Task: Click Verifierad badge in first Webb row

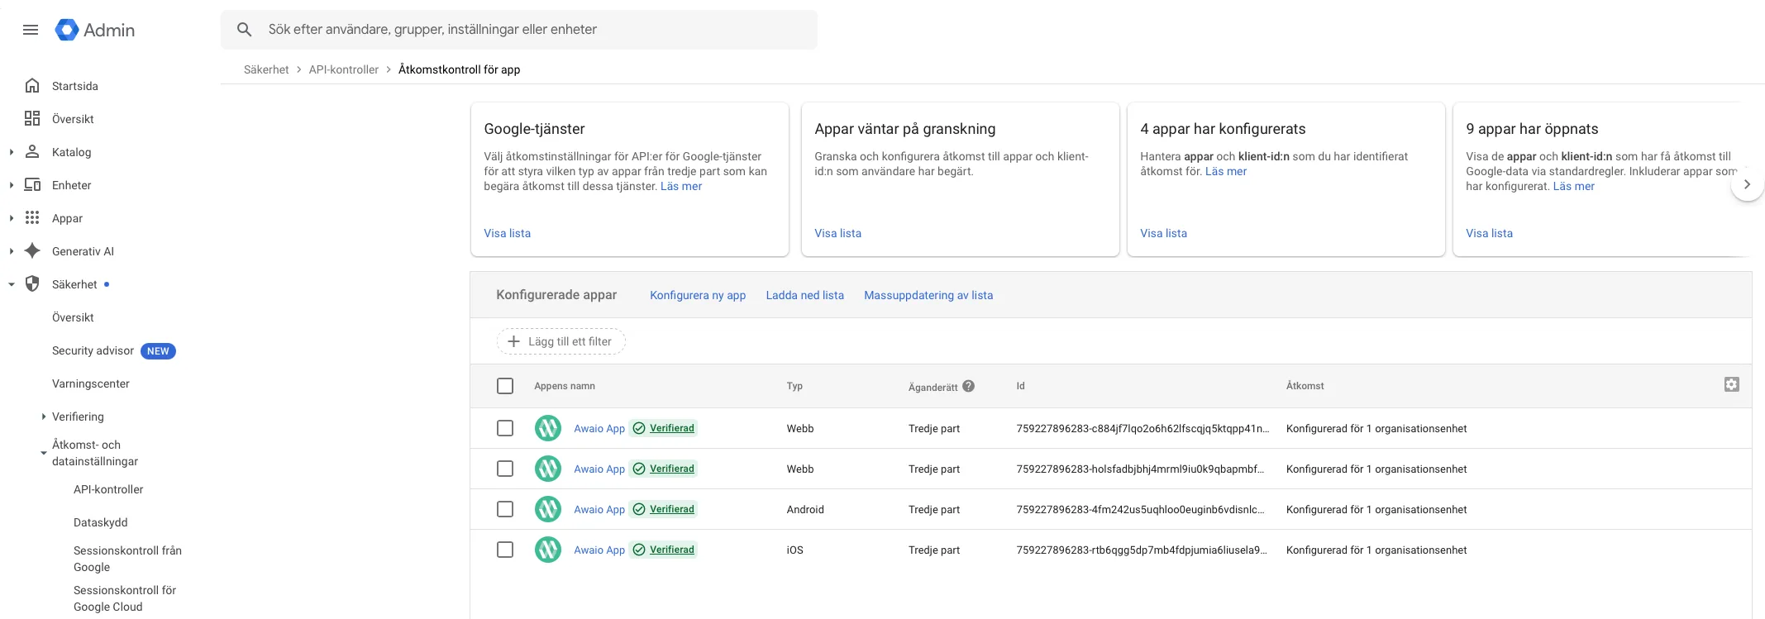Action: coord(664,428)
